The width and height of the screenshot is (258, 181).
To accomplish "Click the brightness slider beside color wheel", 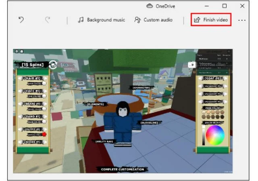I will [204, 135].
